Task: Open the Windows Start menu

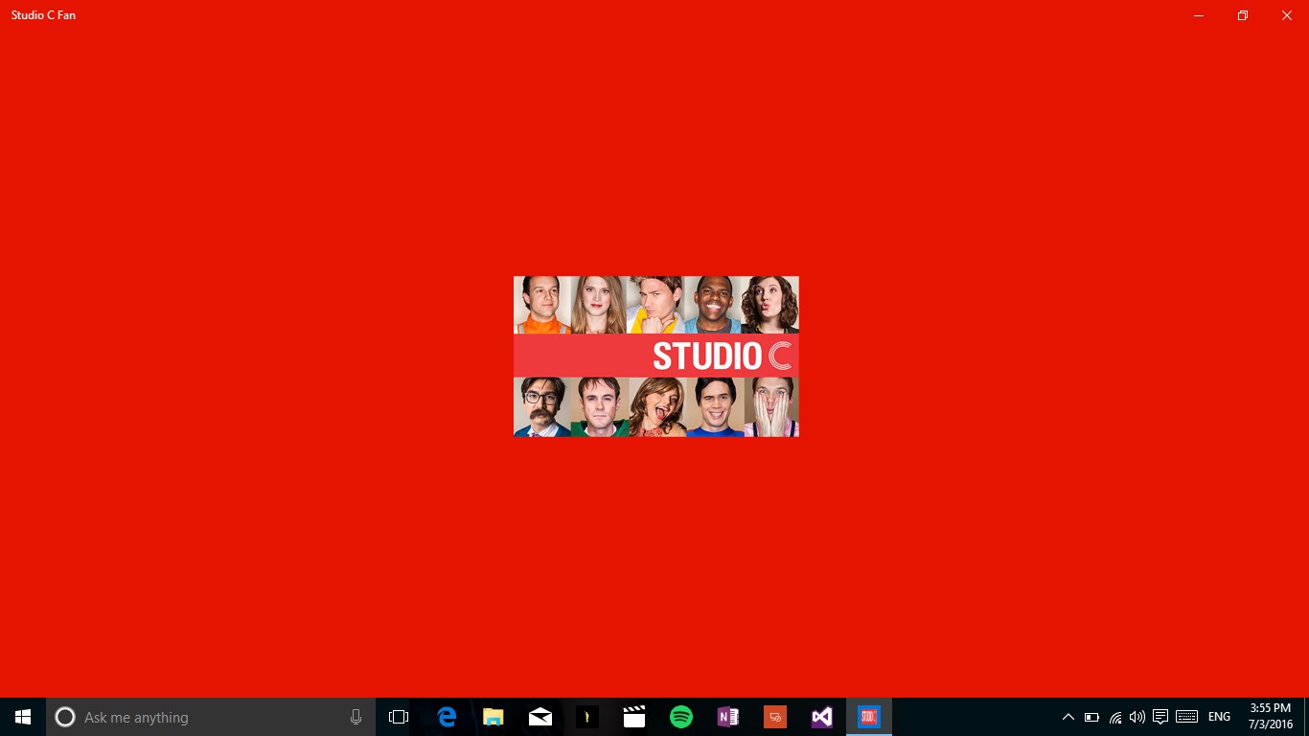Action: (x=23, y=717)
